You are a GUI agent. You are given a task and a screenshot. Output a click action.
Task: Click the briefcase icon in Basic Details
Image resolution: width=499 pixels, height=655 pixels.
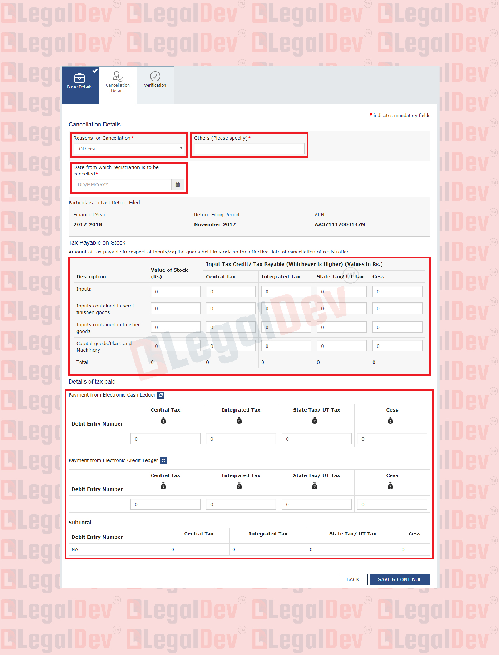coord(79,78)
